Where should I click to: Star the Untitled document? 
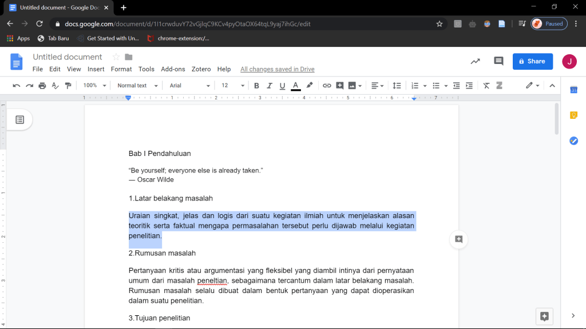coord(116,57)
